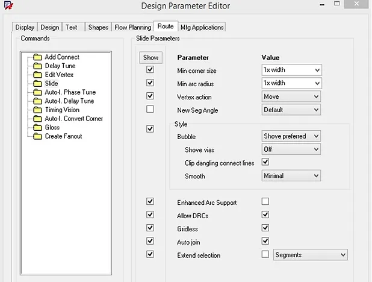Enable Show checkbox for New Seg Angle
The image size is (372, 282).
click(150, 109)
